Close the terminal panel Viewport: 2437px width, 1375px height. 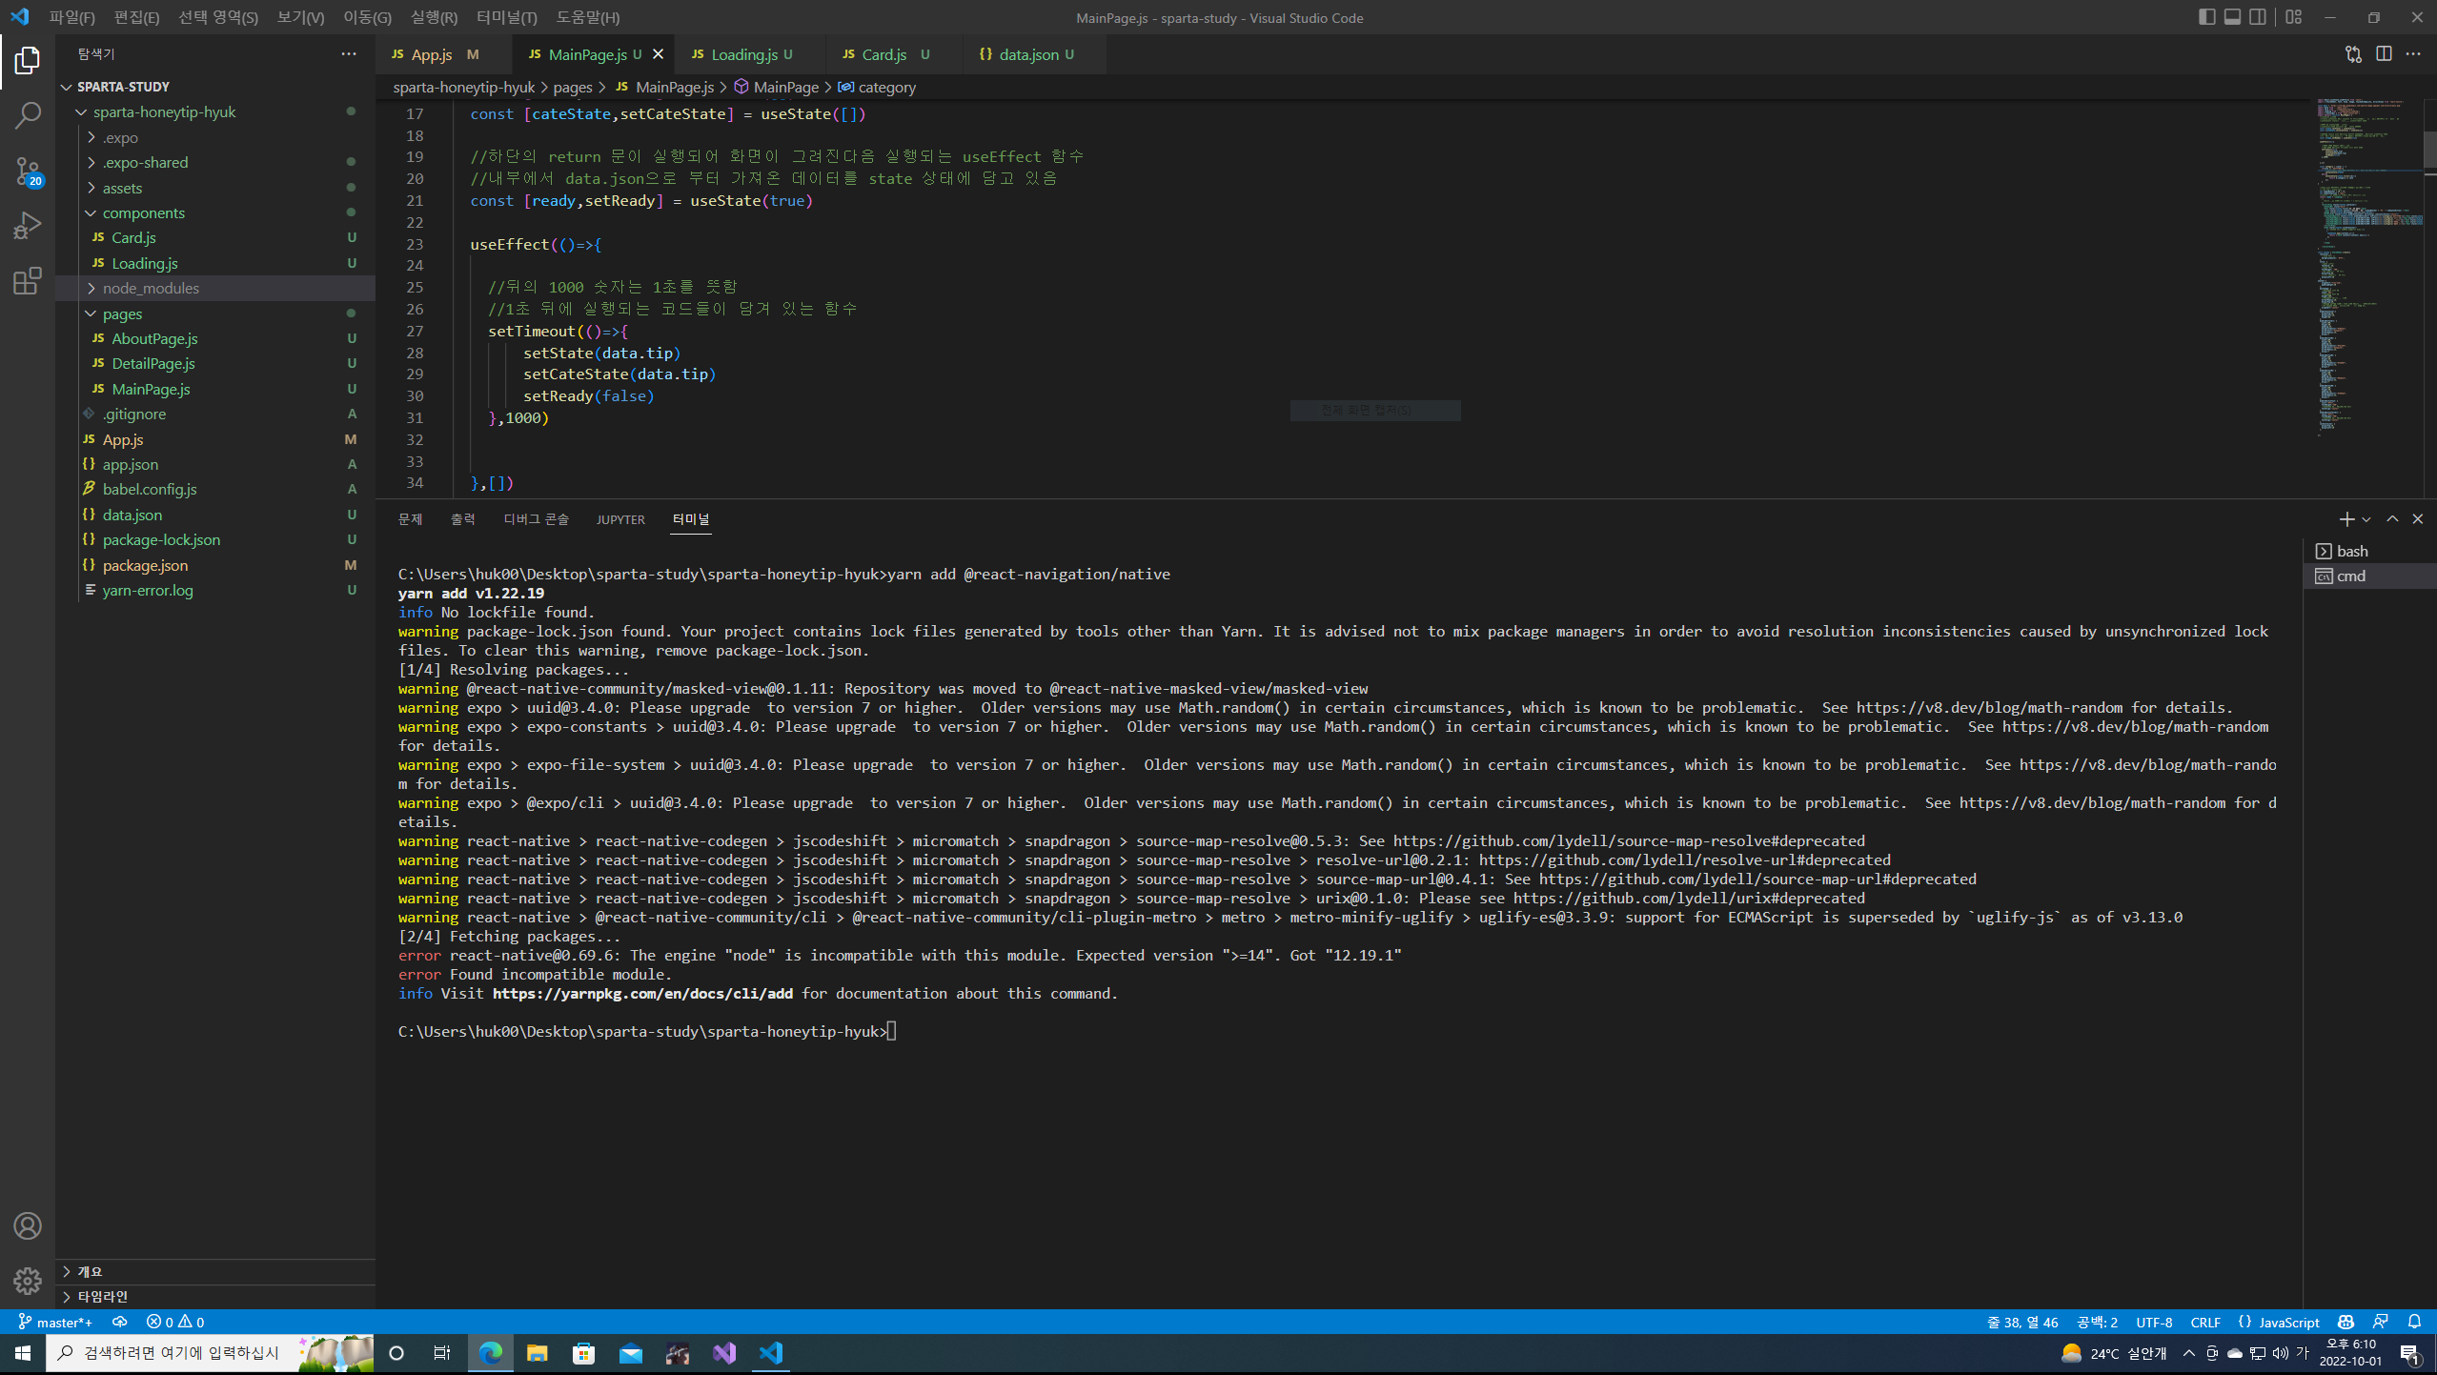(2418, 519)
